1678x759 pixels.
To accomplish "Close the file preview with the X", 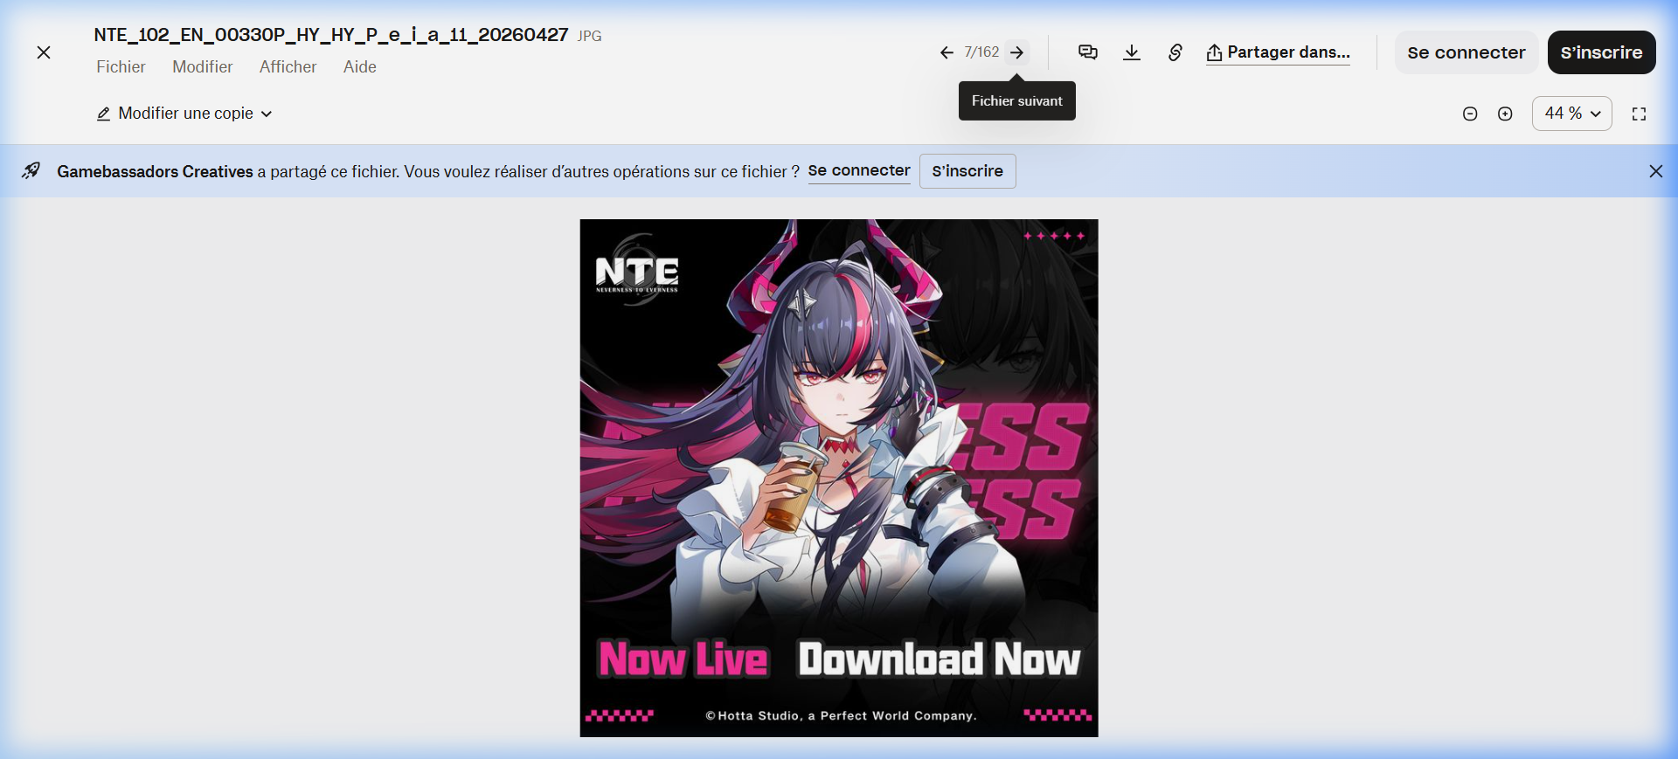I will click(x=44, y=52).
